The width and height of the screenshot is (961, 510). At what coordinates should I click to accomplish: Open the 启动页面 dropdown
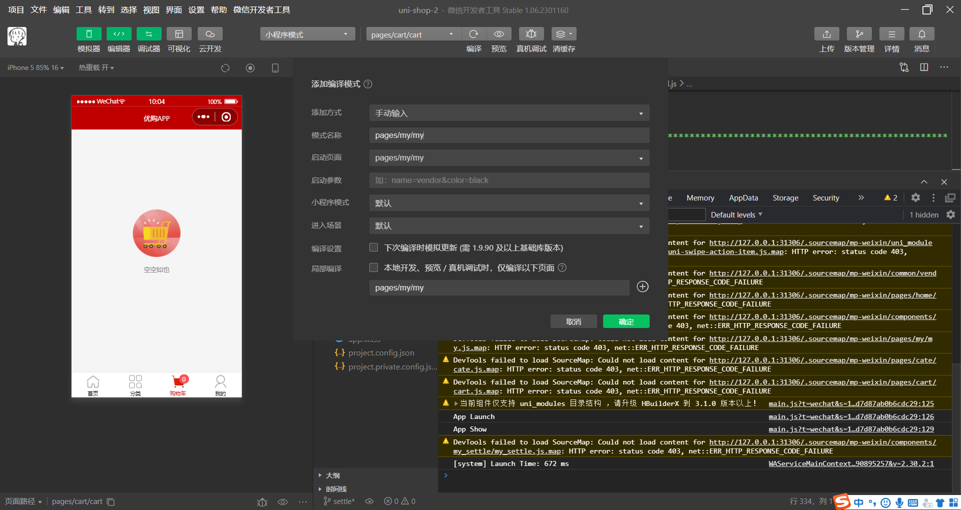coord(509,157)
